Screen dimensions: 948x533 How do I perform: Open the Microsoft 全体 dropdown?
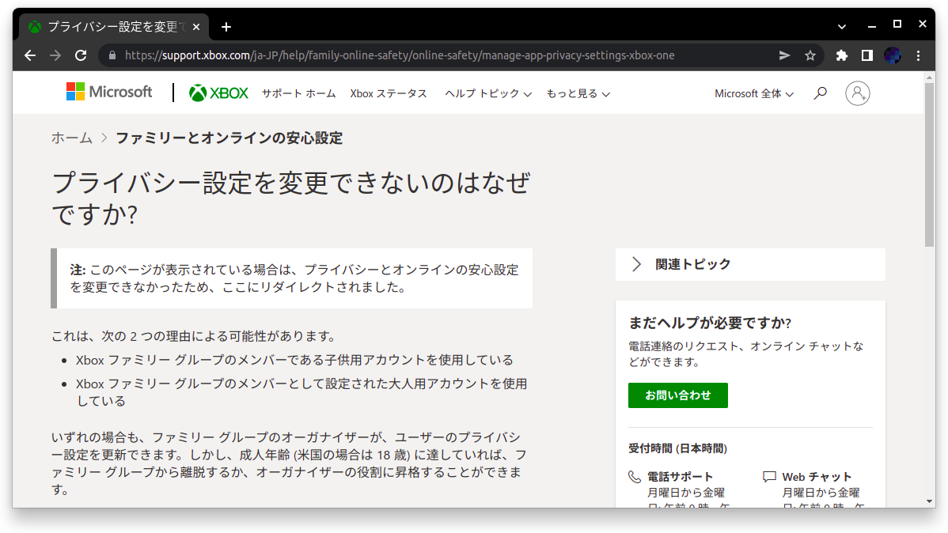click(x=753, y=93)
